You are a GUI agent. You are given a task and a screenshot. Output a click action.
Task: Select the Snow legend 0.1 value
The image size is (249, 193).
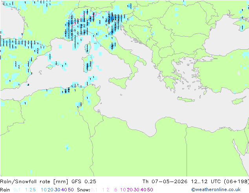pos(94,190)
